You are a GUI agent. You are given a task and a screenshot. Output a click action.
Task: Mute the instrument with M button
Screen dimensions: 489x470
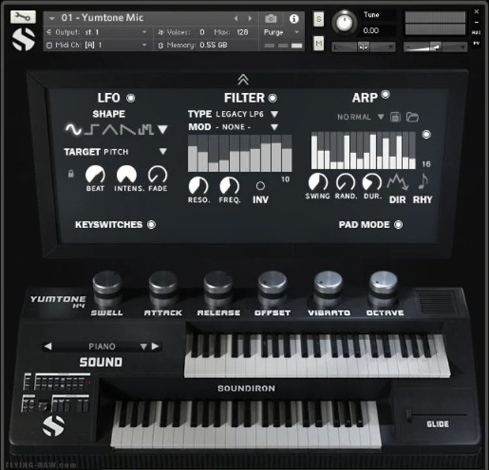coord(318,43)
